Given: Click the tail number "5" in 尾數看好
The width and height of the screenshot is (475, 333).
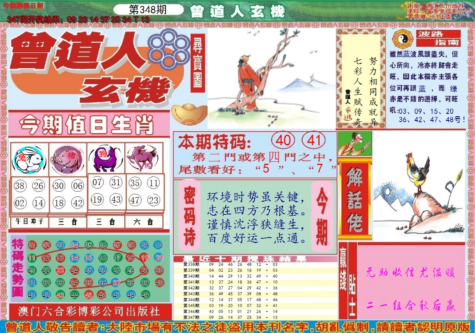Looking at the screenshot, I should click(266, 169).
